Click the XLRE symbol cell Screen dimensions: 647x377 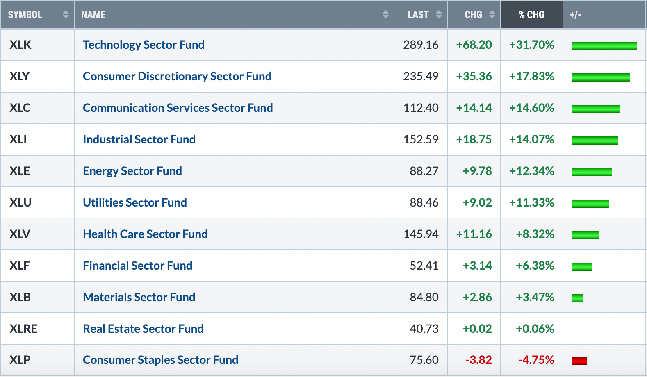[23, 329]
